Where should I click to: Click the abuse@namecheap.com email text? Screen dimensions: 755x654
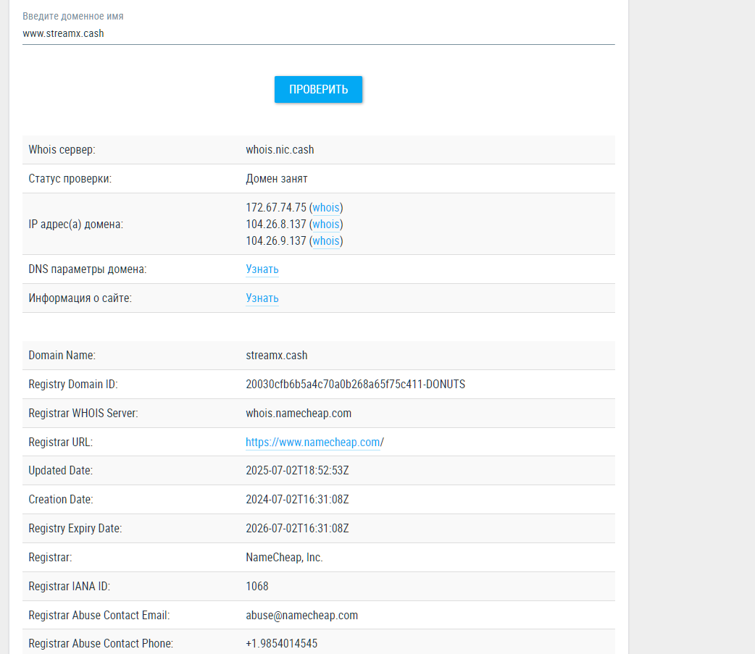click(301, 616)
